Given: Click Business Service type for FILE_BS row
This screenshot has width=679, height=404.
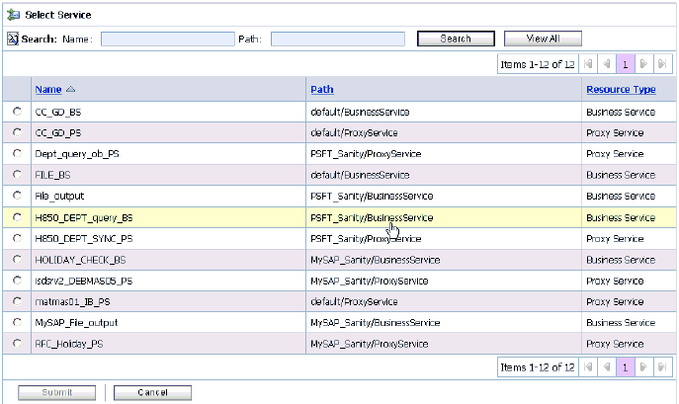Looking at the screenshot, I should [x=621, y=175].
